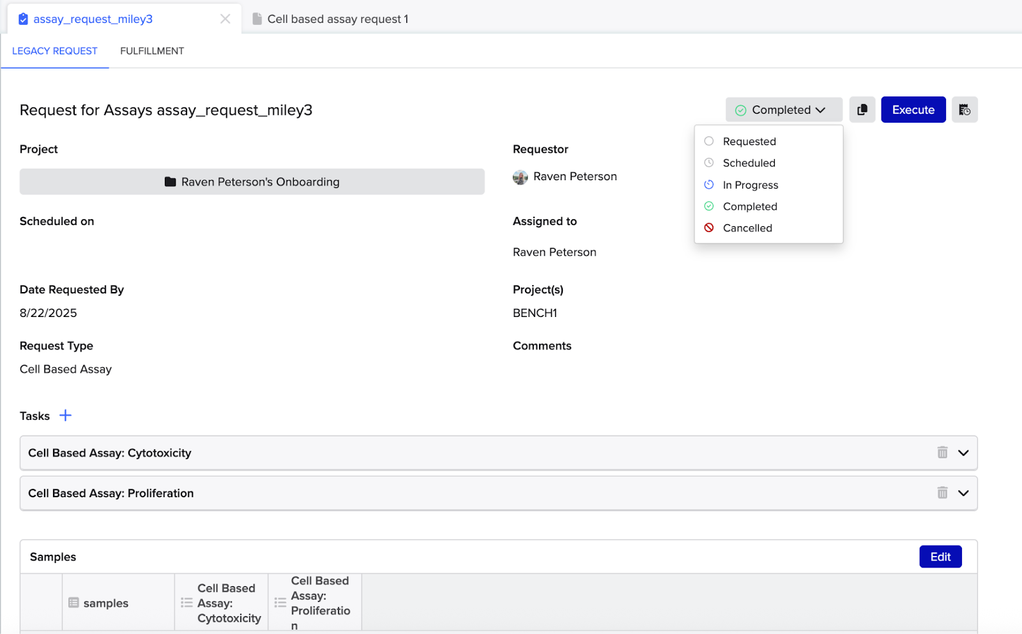Click the copy request icon button

coord(862,110)
